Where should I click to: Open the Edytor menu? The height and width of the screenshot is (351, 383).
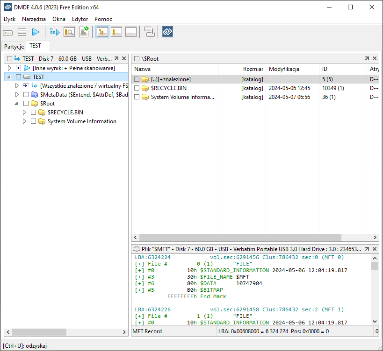tap(80, 19)
